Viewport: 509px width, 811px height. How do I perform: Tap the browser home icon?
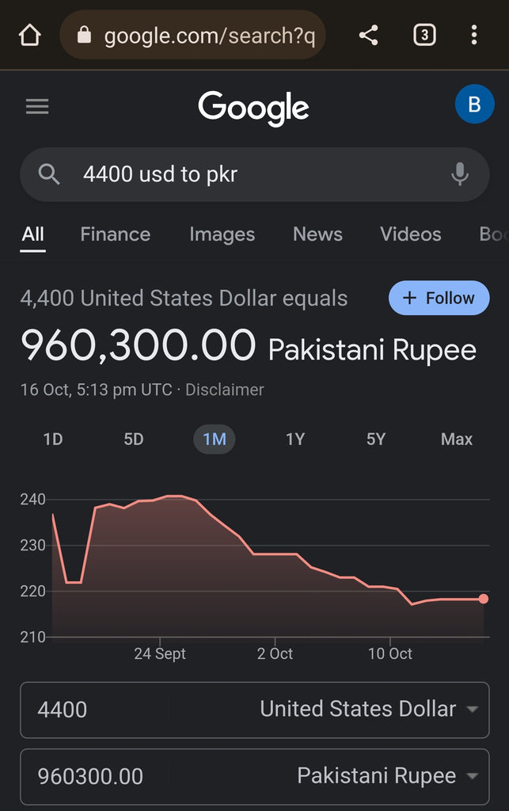[29, 36]
